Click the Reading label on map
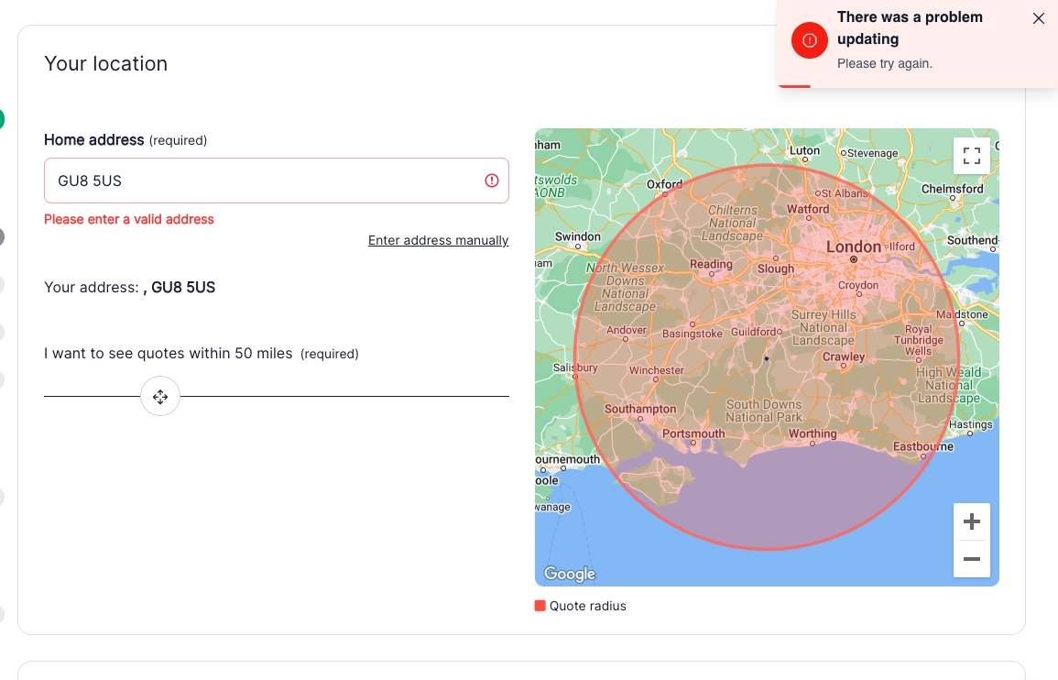Screen dimensions: 1058x680 (x=711, y=264)
